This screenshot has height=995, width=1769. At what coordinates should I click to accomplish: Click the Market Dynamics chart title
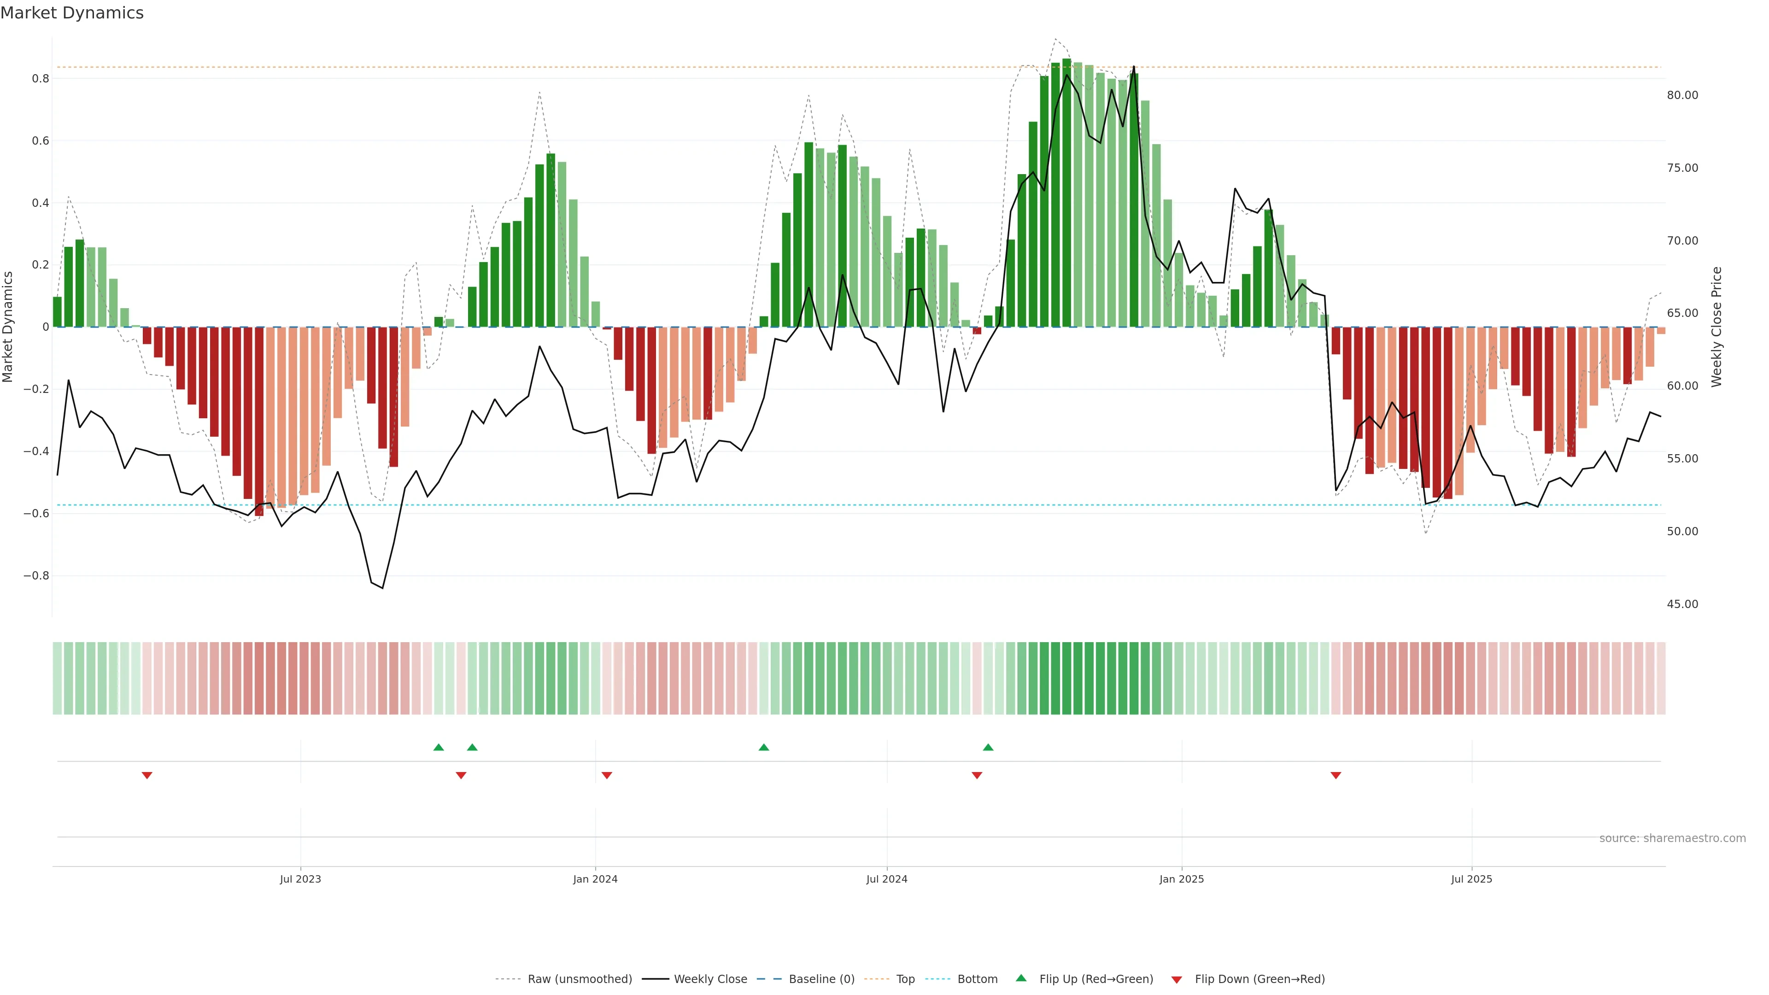pyautogui.click(x=72, y=13)
